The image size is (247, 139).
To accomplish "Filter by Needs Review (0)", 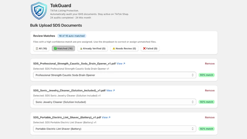I will [124, 48].
